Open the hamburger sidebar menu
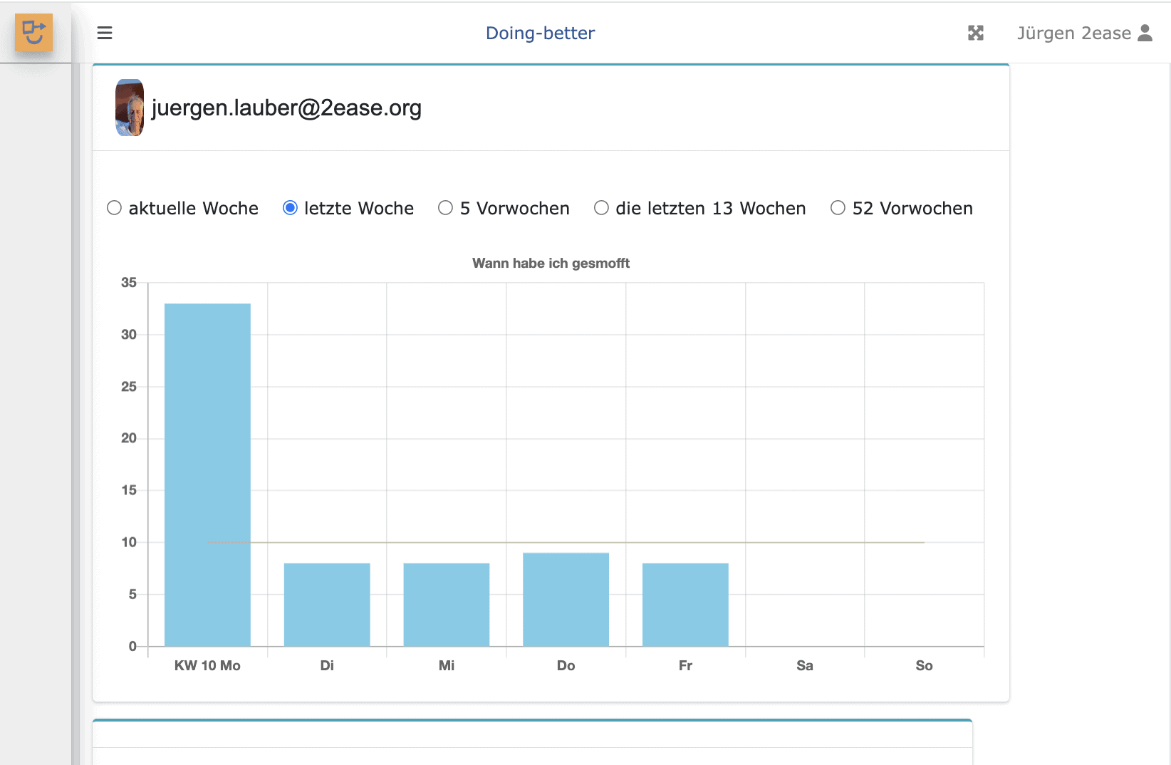Image resolution: width=1171 pixels, height=765 pixels. (x=105, y=33)
